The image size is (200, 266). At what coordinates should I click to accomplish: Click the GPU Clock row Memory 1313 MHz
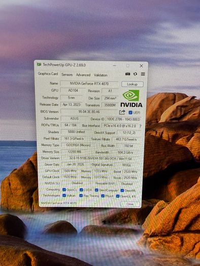(x=101, y=171)
